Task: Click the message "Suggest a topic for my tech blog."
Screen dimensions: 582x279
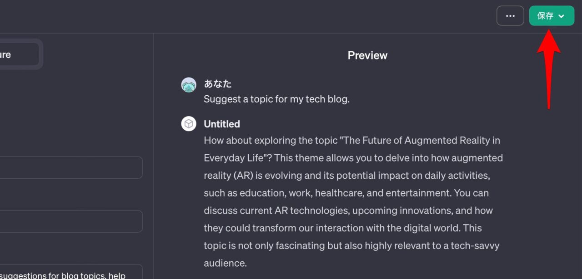Action: [276, 99]
